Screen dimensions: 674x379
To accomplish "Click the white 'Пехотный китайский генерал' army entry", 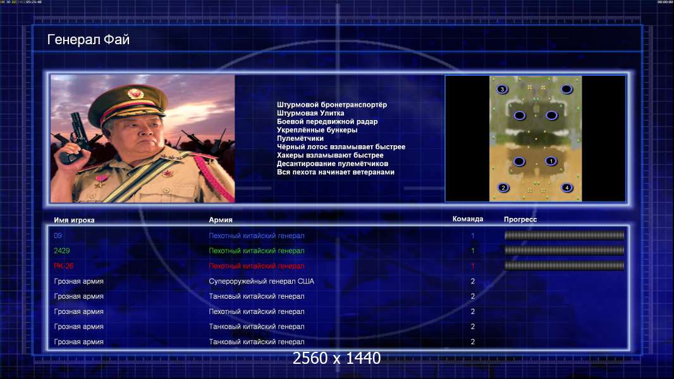I will tap(257, 311).
